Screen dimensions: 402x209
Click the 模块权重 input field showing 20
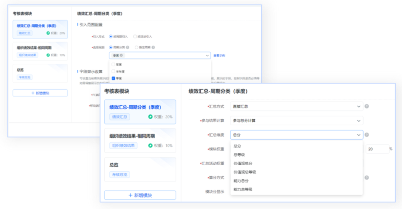coord(377,149)
